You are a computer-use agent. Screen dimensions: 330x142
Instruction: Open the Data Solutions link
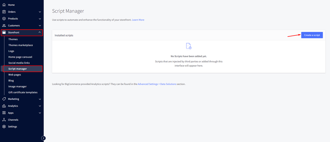click(x=168, y=84)
